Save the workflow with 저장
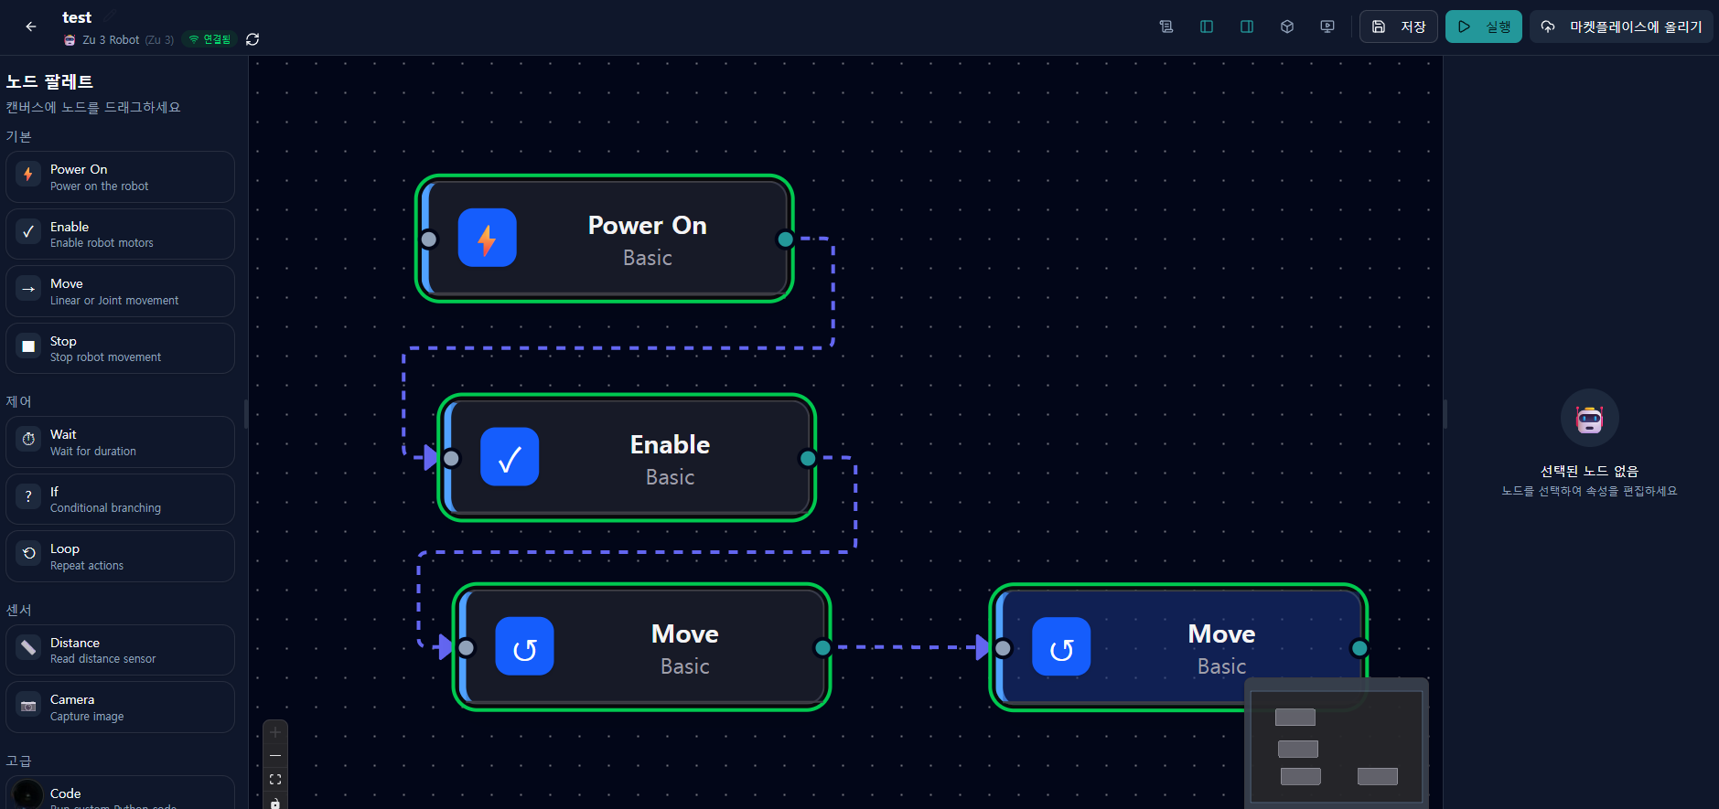 point(1399,27)
